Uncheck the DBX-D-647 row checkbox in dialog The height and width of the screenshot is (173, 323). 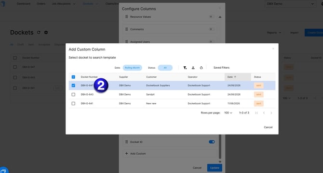(x=73, y=86)
